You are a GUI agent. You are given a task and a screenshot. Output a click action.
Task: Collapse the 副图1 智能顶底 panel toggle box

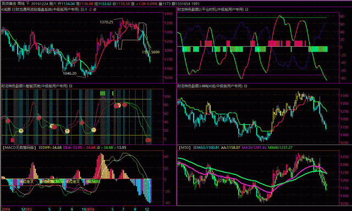70,86
